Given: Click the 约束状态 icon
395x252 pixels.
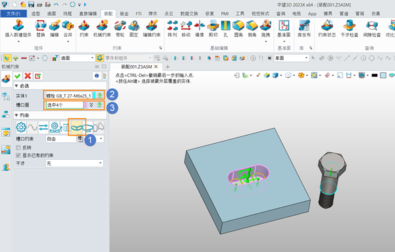Looking at the screenshot, I should tap(327, 26).
